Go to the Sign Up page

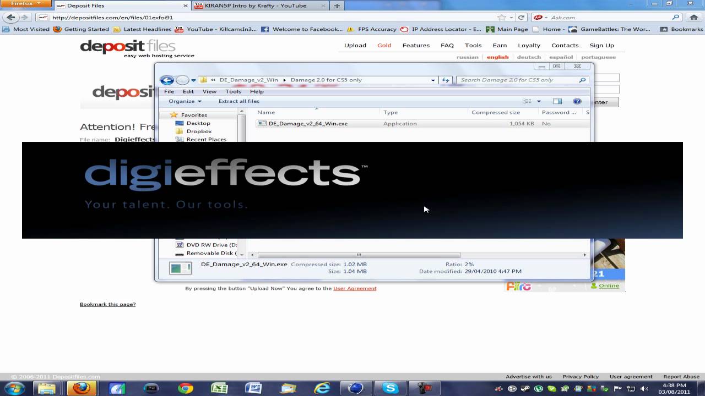coord(601,46)
